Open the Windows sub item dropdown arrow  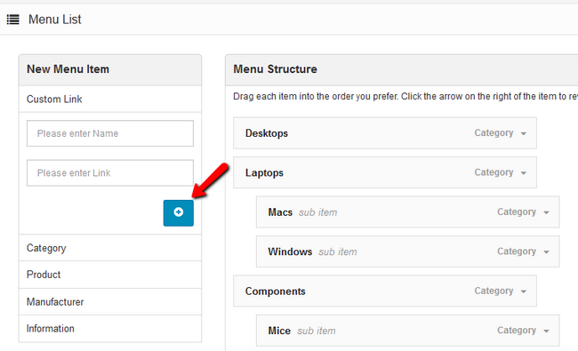[x=546, y=252]
